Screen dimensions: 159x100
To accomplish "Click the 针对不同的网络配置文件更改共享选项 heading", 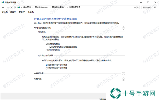I will pos(55,19).
